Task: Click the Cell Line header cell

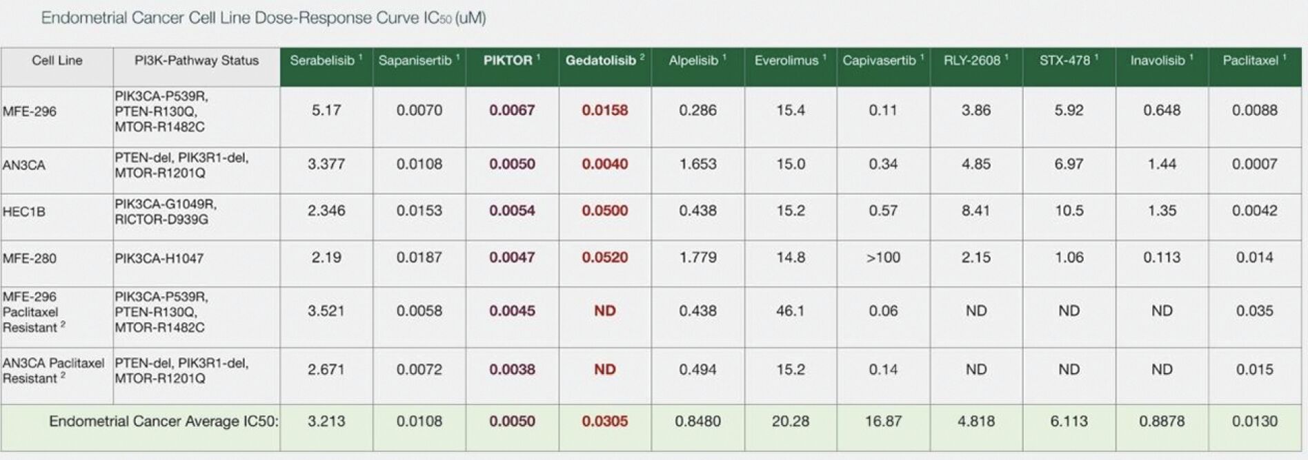Action: (x=57, y=67)
